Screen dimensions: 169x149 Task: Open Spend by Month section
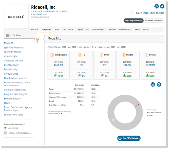click(13, 52)
